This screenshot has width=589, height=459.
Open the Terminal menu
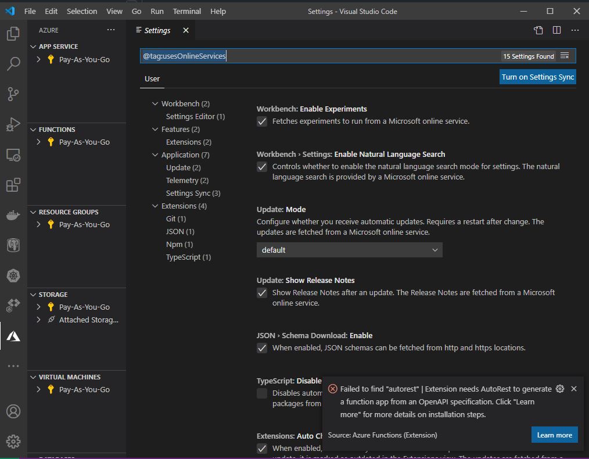[x=186, y=11]
